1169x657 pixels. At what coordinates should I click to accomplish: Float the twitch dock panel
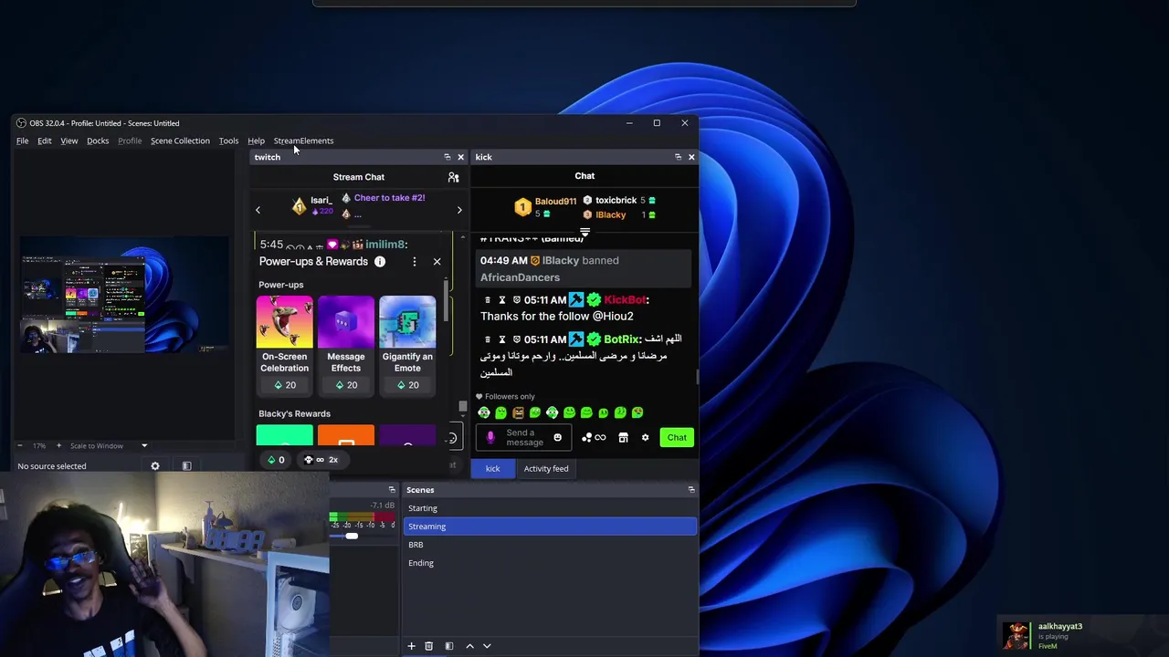447,157
